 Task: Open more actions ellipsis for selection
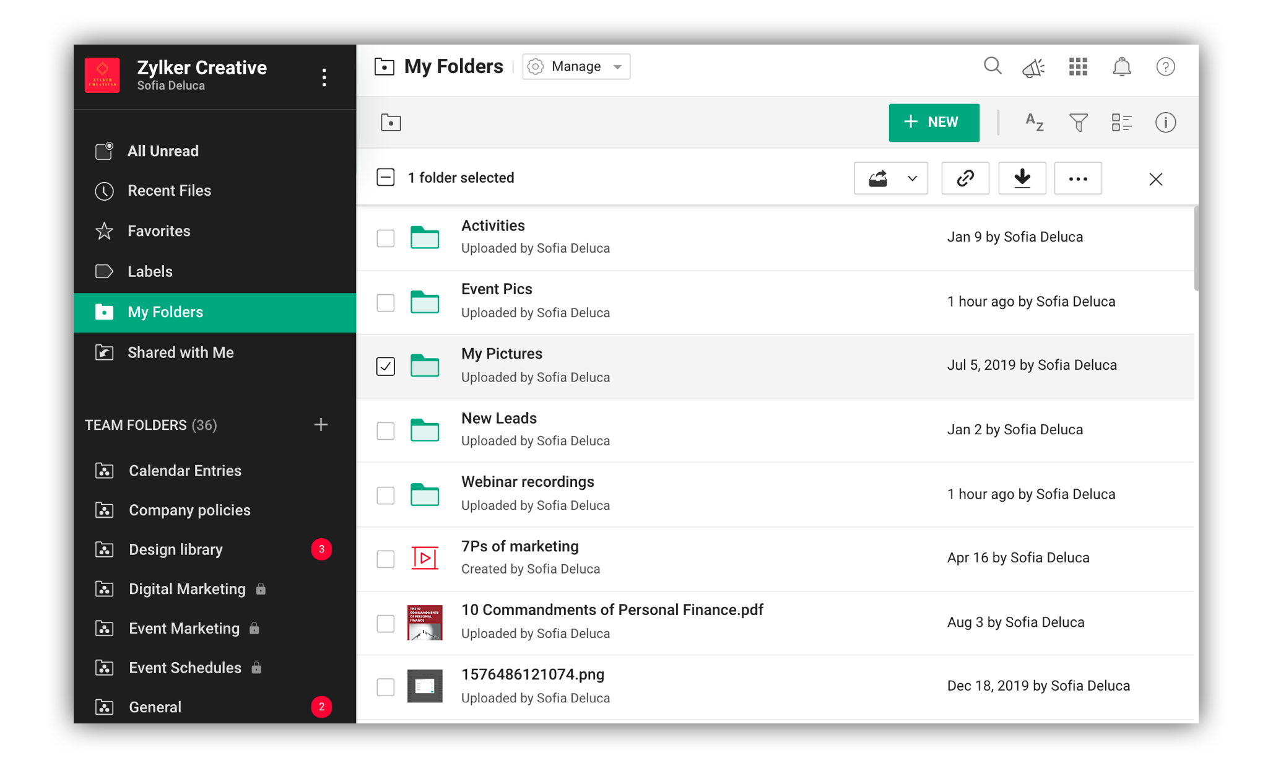click(1077, 178)
